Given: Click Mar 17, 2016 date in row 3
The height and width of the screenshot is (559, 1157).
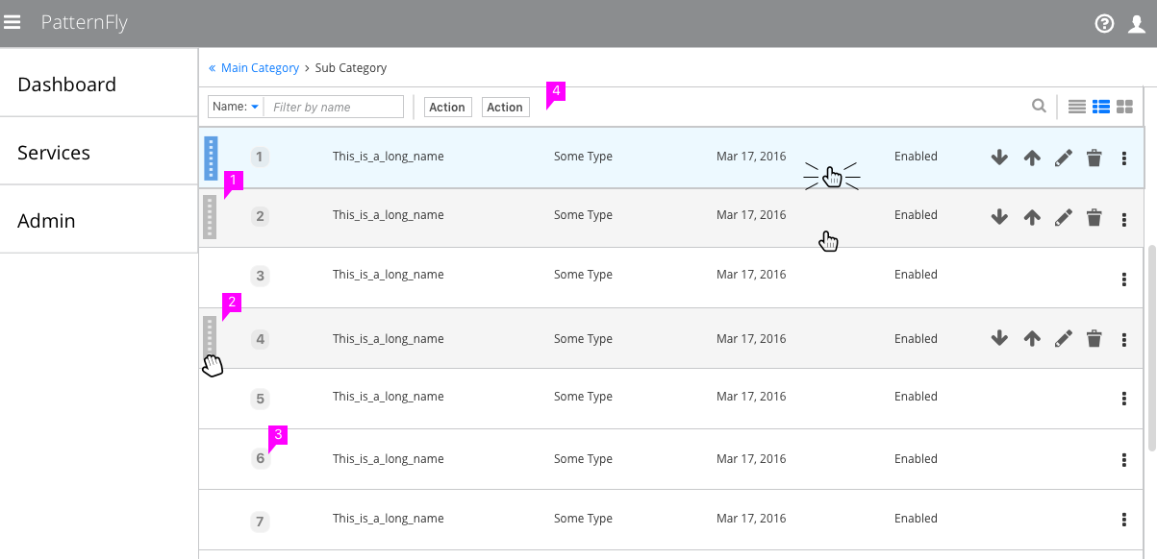Looking at the screenshot, I should 751,275.
